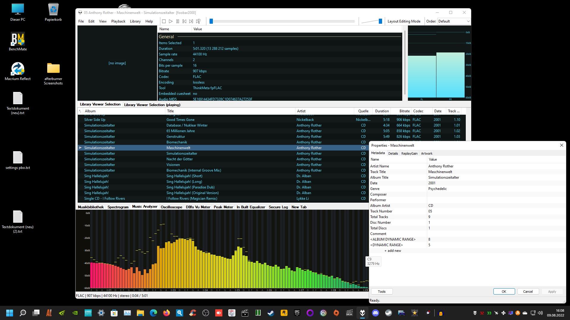Click Cancel in Properties dialog
The height and width of the screenshot is (320, 570).
[528, 292]
